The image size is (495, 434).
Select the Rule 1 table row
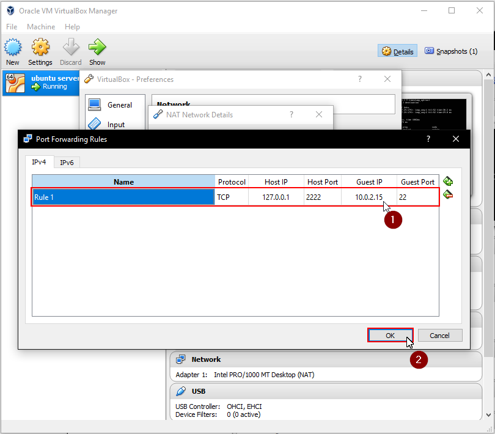tap(122, 197)
